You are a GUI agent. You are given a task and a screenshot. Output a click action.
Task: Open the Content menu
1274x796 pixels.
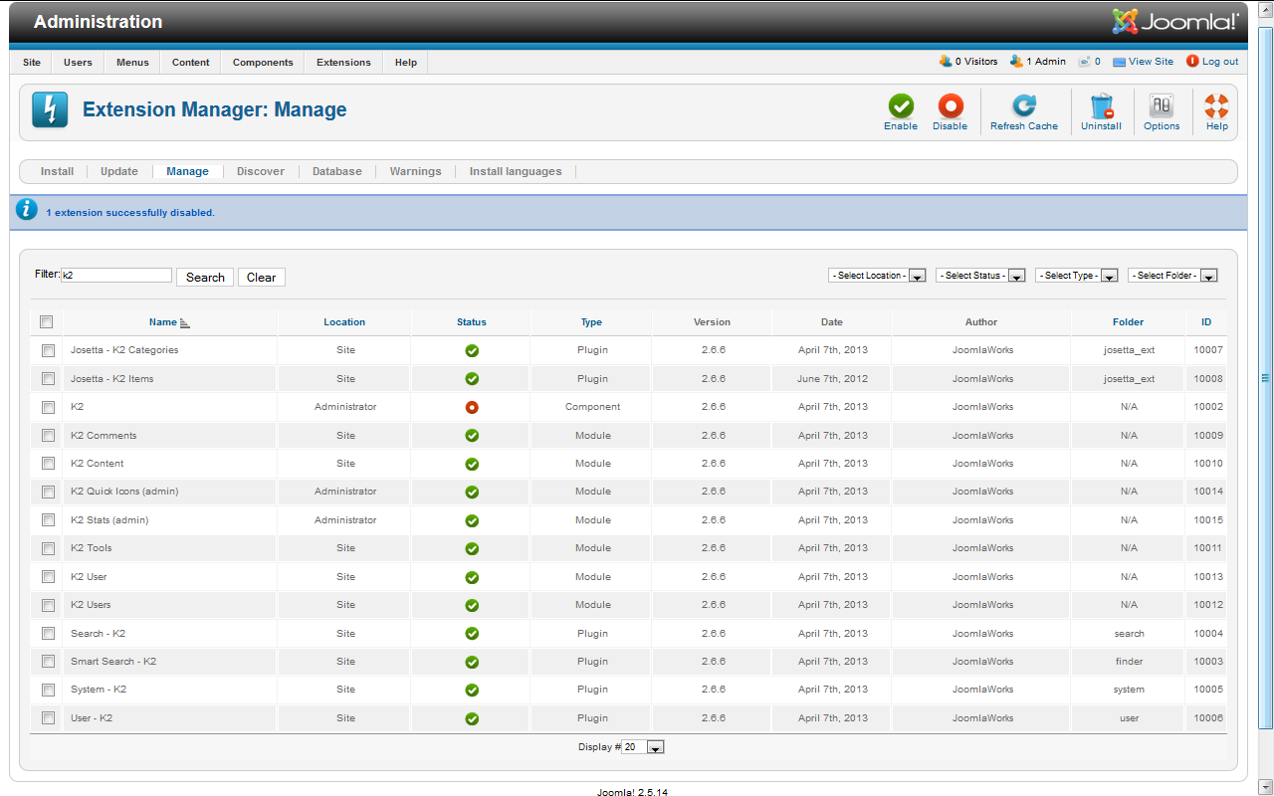coord(191,62)
